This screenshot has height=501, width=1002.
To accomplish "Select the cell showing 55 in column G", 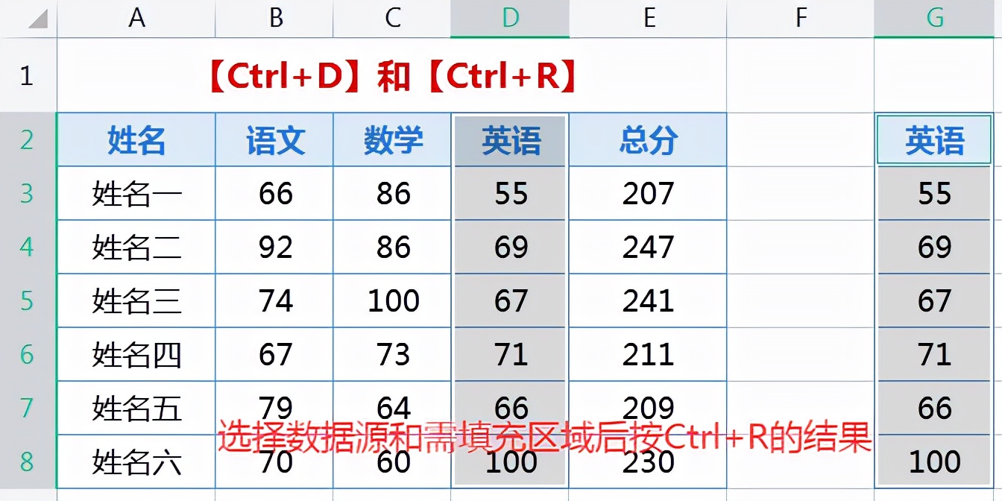I will tap(934, 193).
